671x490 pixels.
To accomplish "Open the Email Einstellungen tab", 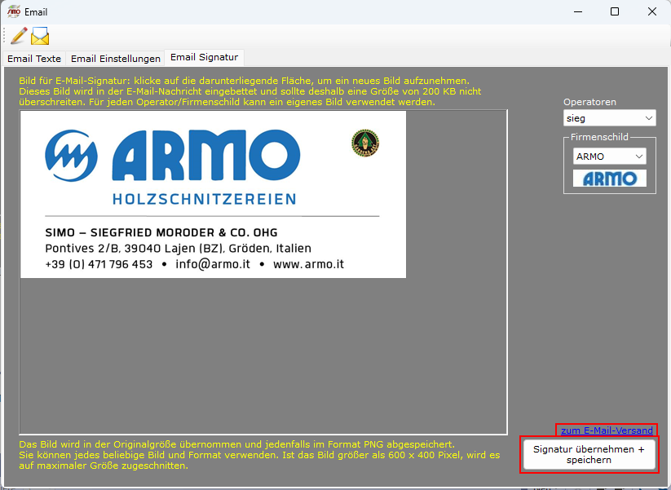I will [x=116, y=59].
